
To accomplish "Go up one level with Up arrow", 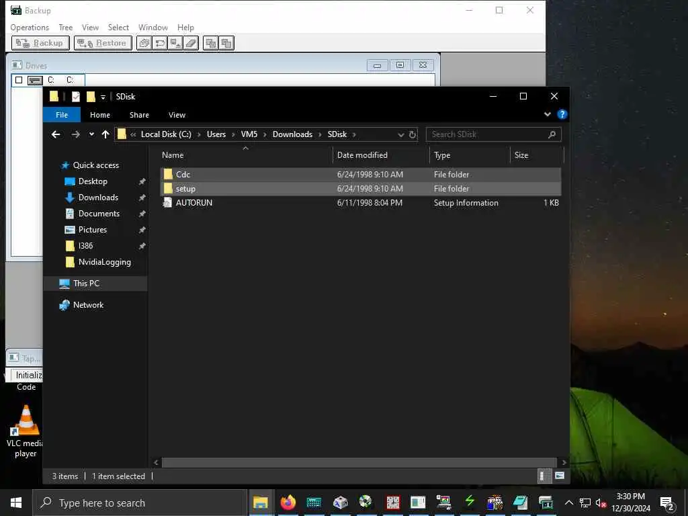I will point(105,134).
